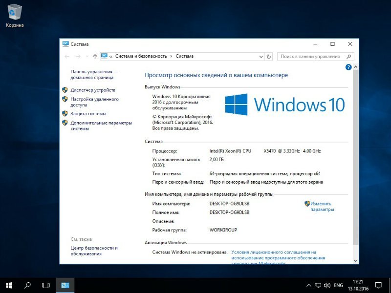Expand the arrow after «Система и безопасность»
This screenshot has width=391, height=293.
[171, 56]
